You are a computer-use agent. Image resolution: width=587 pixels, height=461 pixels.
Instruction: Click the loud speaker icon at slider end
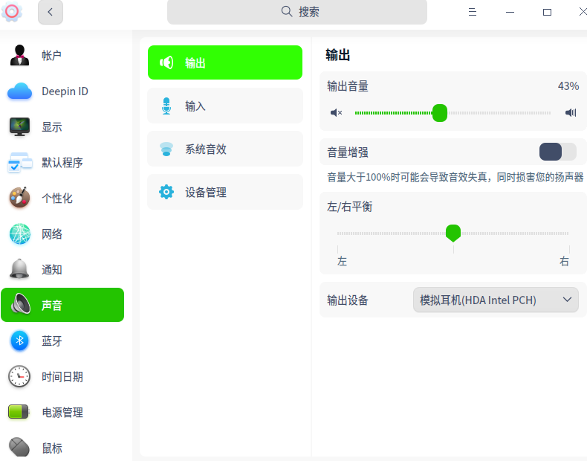tap(571, 112)
